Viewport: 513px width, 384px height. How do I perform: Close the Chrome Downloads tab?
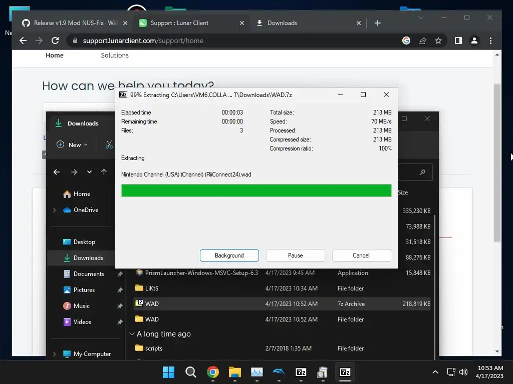coord(359,23)
